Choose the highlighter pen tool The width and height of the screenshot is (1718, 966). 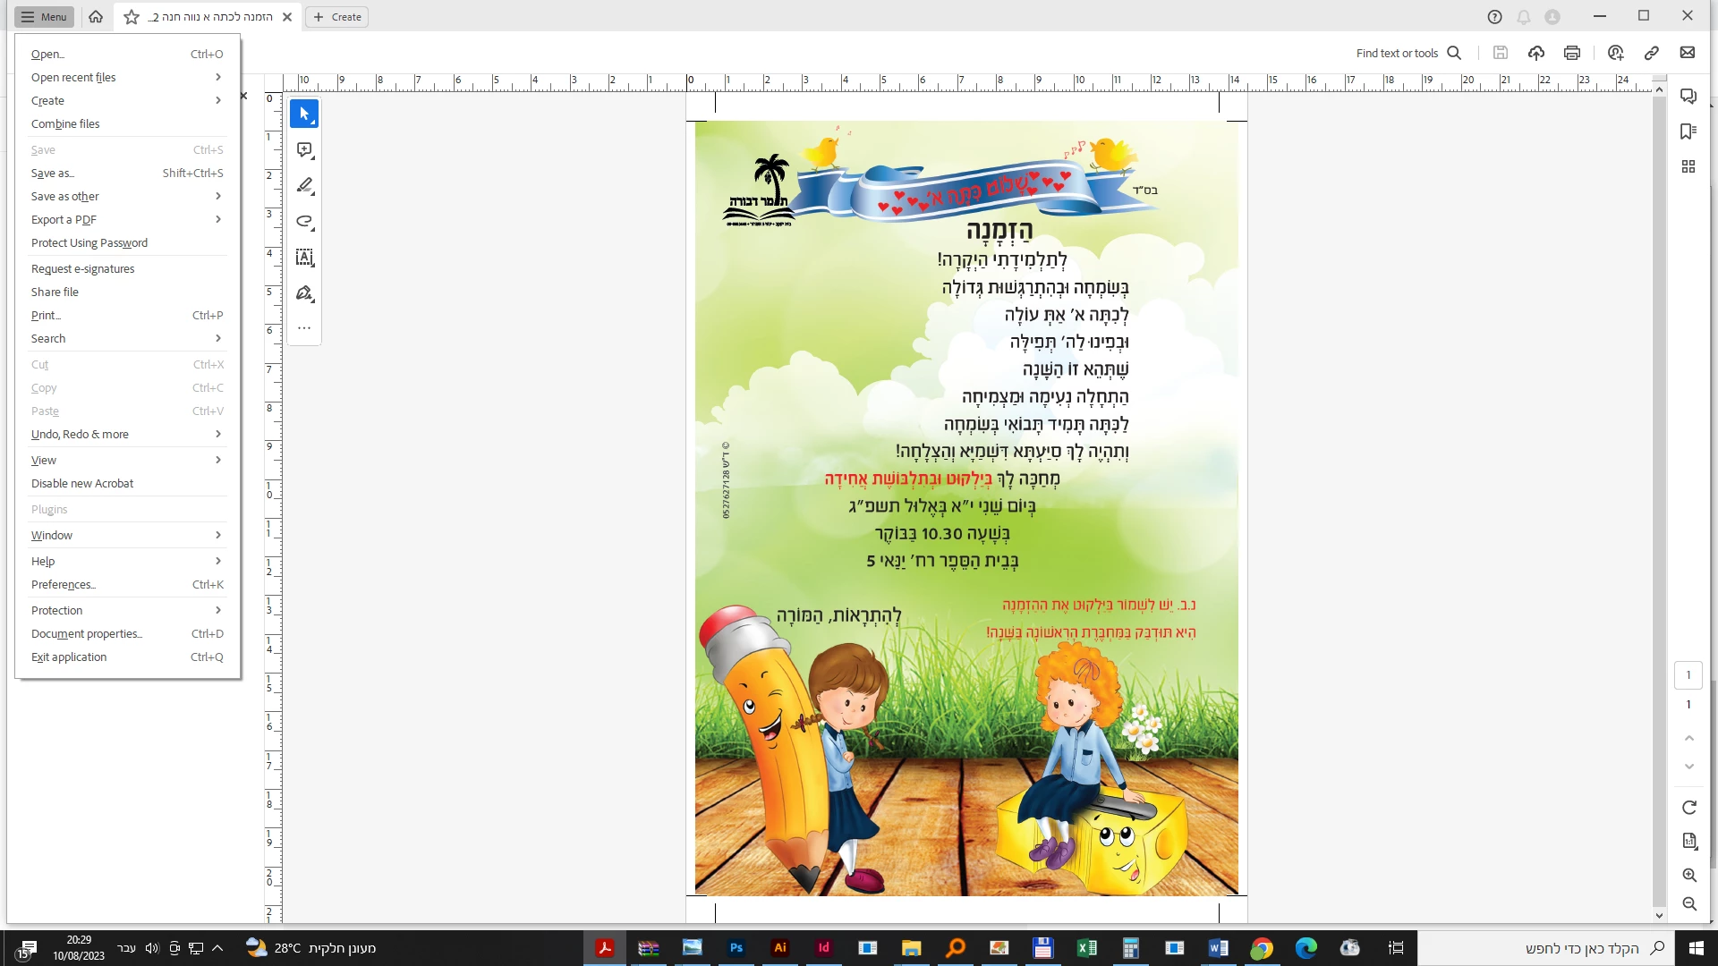tap(304, 186)
